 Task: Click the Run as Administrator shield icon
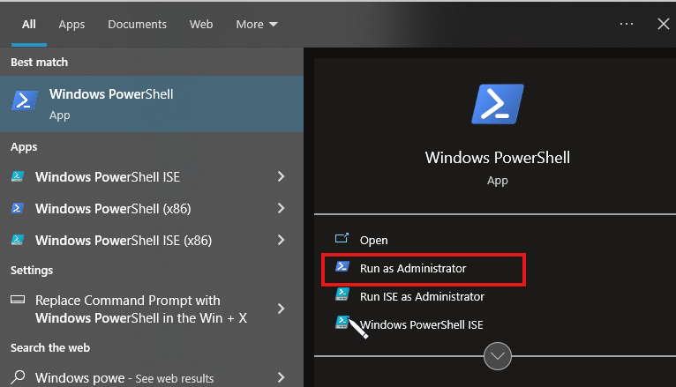coord(342,267)
